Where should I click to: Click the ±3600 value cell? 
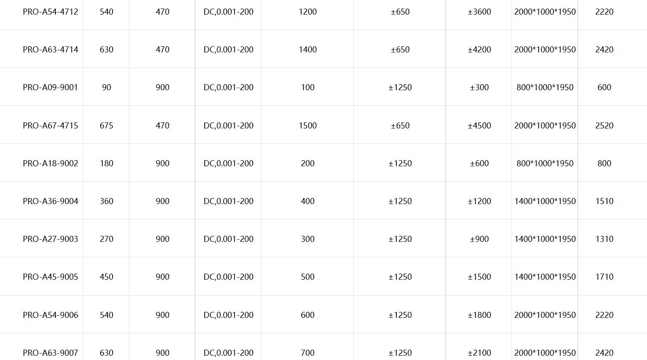[479, 12]
